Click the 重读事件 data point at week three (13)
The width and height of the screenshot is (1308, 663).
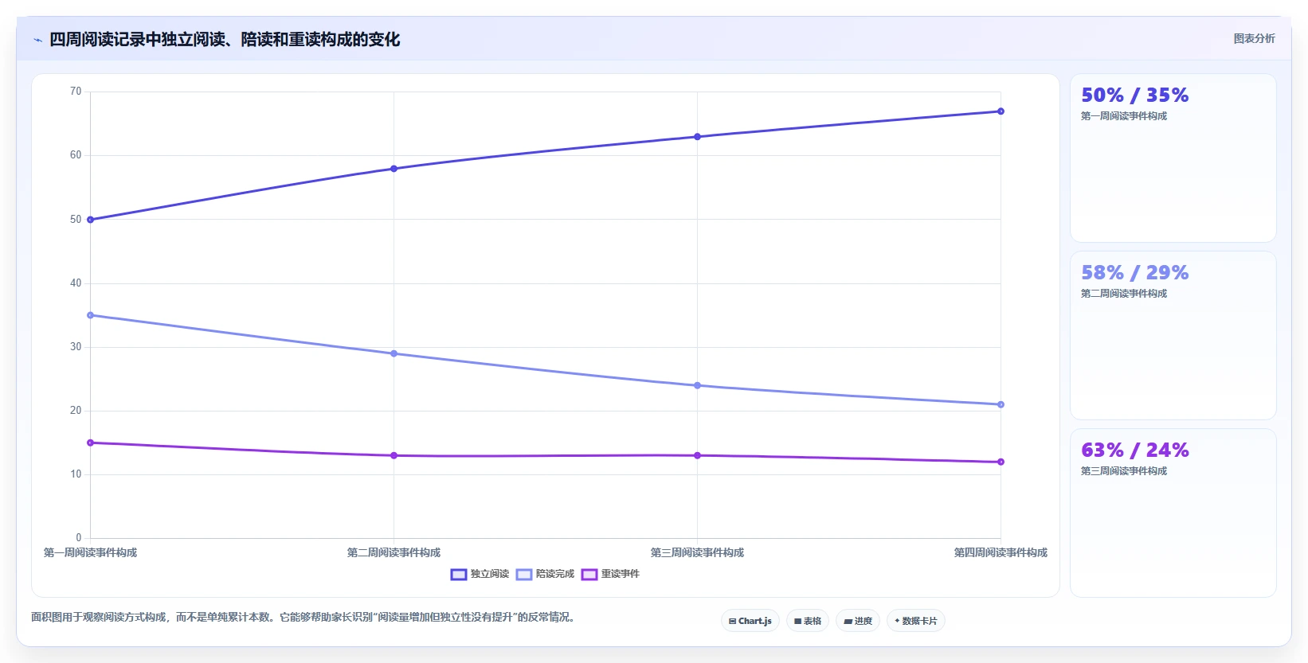pyautogui.click(x=697, y=455)
